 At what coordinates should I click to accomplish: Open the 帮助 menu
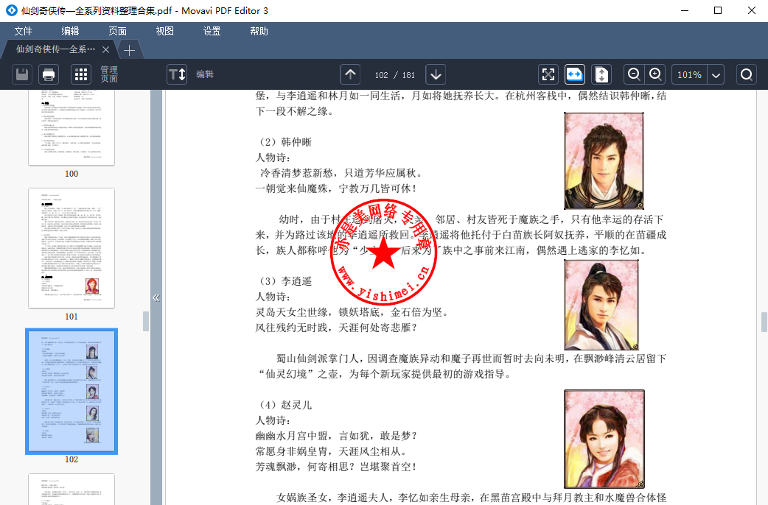(259, 31)
